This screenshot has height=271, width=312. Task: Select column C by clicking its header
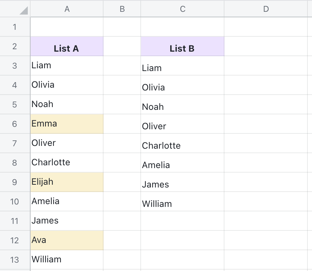pyautogui.click(x=182, y=9)
